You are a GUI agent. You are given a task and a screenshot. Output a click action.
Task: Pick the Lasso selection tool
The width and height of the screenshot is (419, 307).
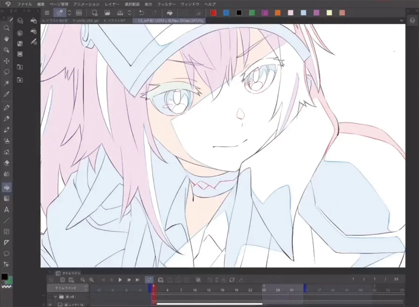[x=7, y=72]
